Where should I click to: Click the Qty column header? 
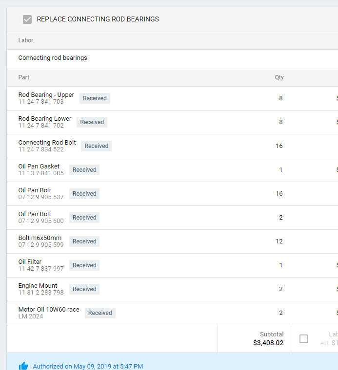[279, 77]
